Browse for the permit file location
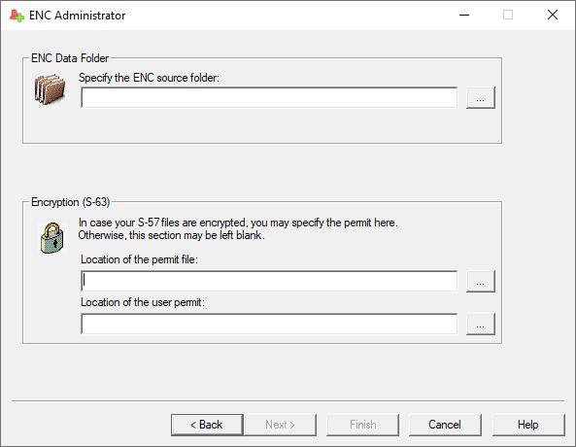The width and height of the screenshot is (576, 447). [x=481, y=282]
